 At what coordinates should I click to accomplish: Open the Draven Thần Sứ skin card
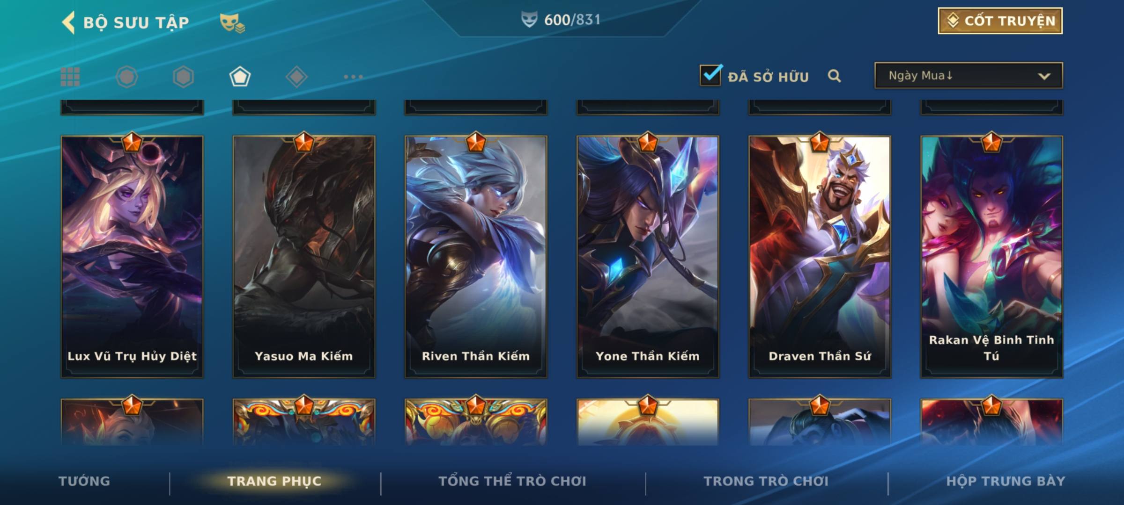820,257
